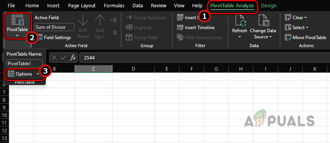Switch to the Design tab

point(269,6)
